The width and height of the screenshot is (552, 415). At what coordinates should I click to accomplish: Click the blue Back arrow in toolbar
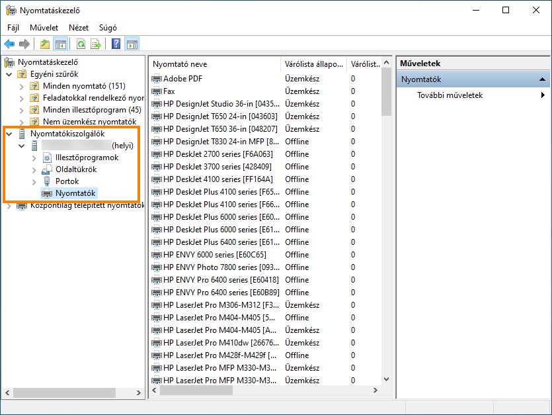click(9, 44)
